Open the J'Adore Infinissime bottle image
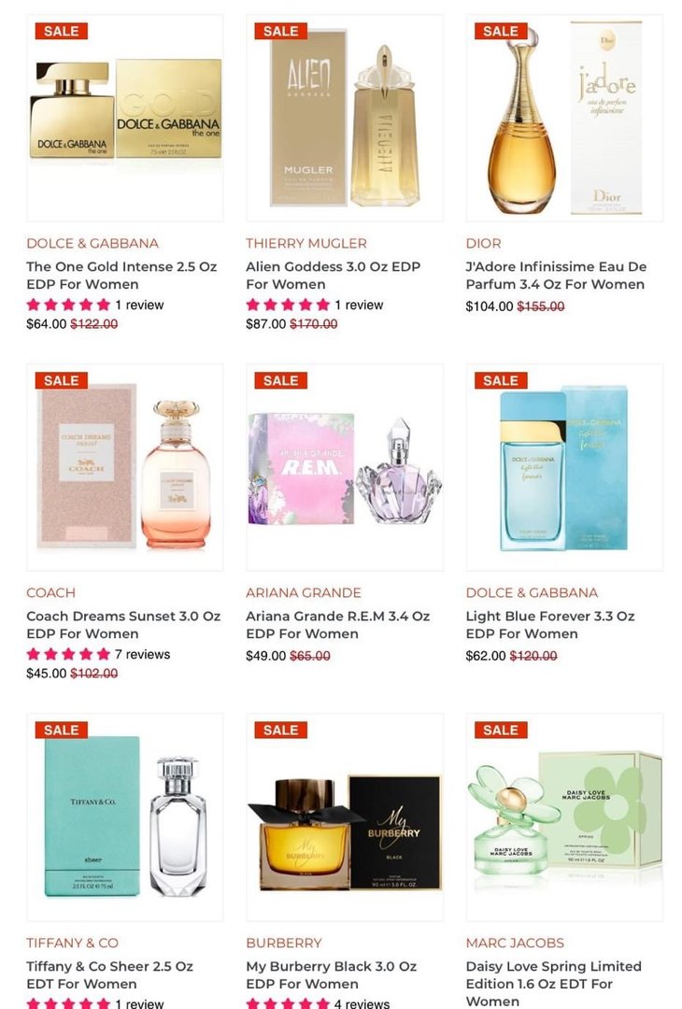Viewport: 682px width, 1009px height. pos(564,119)
